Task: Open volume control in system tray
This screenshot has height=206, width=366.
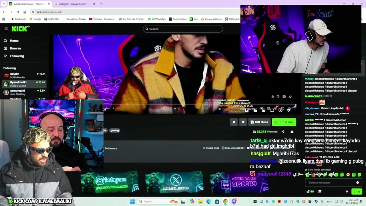Action: pos(341,201)
